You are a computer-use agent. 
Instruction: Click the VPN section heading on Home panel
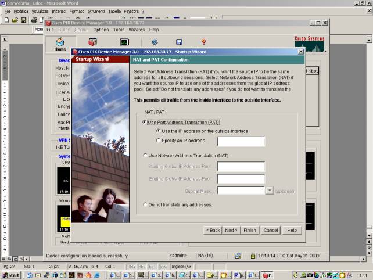click(64, 140)
